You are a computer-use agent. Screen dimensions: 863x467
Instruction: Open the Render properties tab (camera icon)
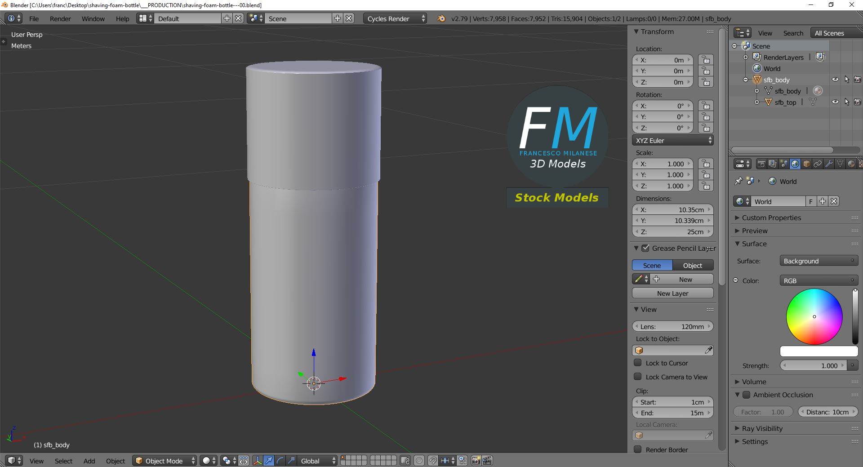tap(761, 164)
